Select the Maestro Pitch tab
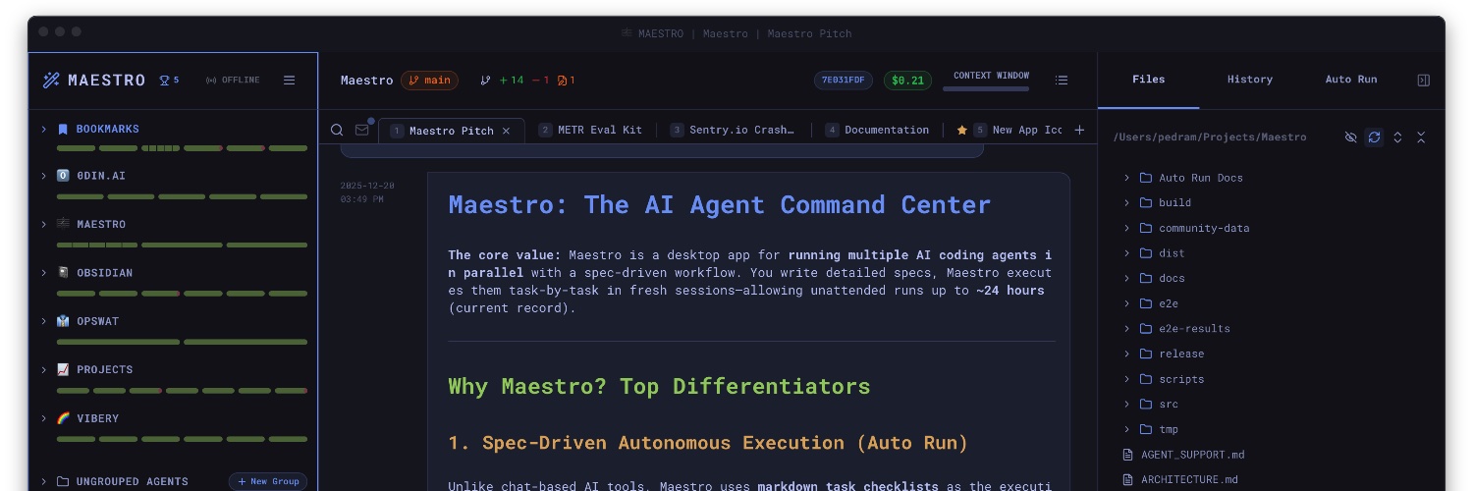Image resolution: width=1473 pixels, height=491 pixels. coord(452,131)
